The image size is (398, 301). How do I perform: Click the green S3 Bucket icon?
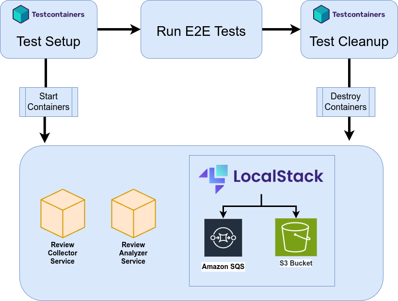click(x=296, y=237)
